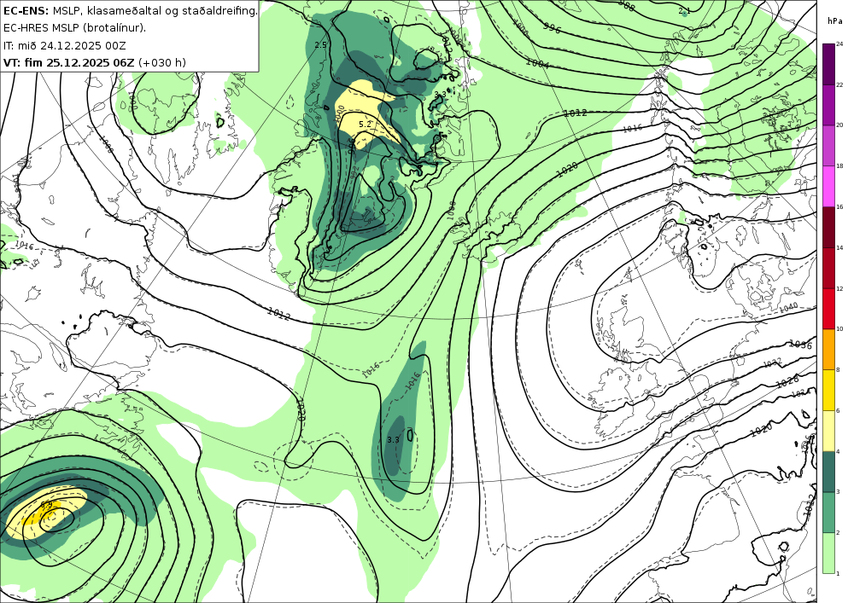The width and height of the screenshot is (854, 603).
Task: Click the 'hPa' unit label above the legend
Action: point(834,20)
